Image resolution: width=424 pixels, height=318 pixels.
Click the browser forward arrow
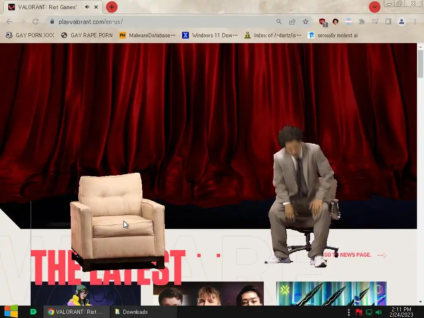point(22,22)
